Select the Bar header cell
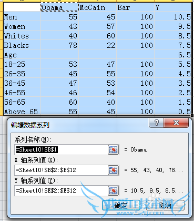 136,7
